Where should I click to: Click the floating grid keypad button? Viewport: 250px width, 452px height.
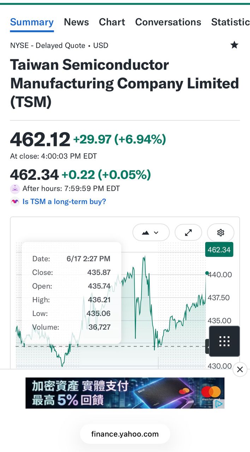(225, 341)
